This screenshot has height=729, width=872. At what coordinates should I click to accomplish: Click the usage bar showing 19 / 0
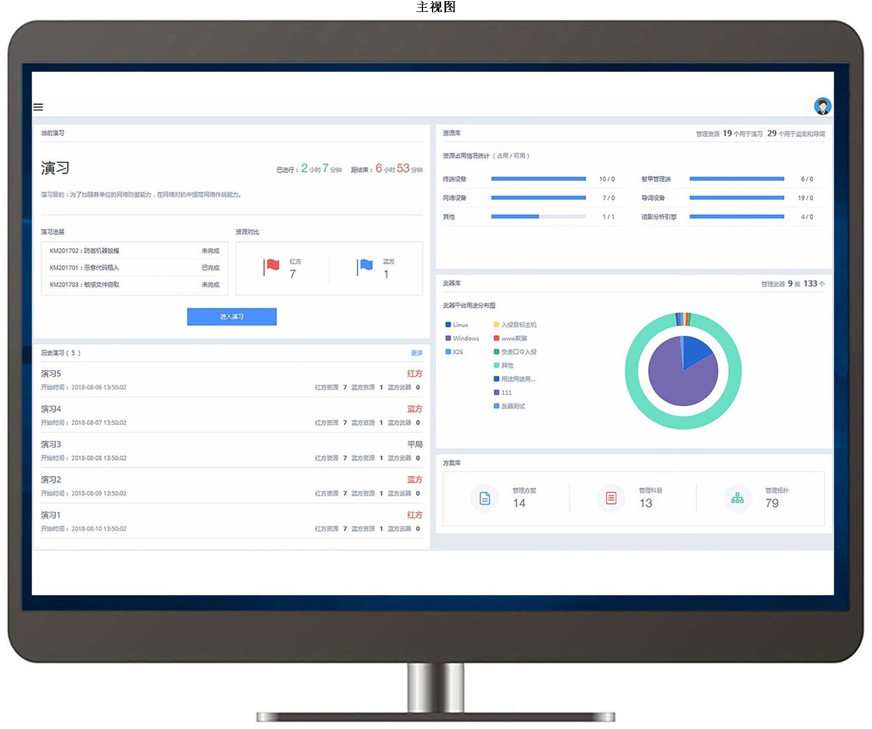pos(736,198)
